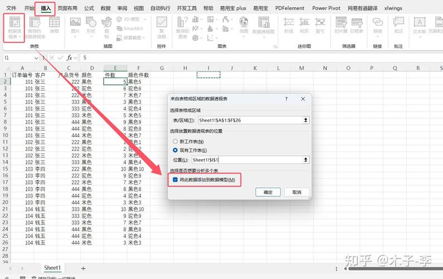Screen dimensions: 443x279
Task: Switch to the Power Pivot tab
Action: (x=327, y=8)
